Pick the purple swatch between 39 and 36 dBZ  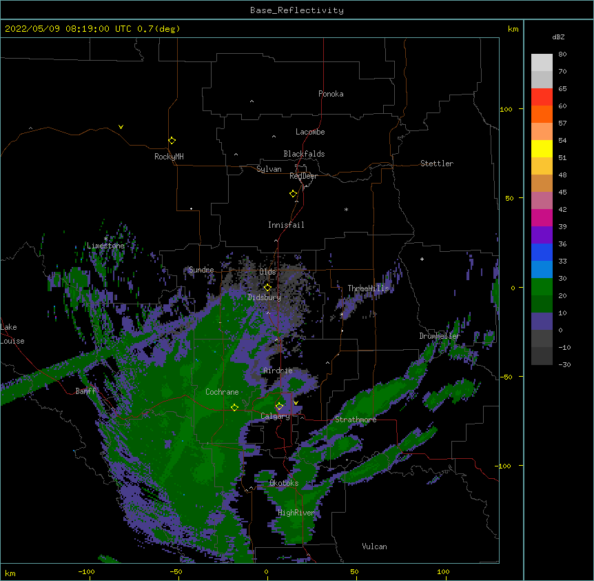click(542, 235)
